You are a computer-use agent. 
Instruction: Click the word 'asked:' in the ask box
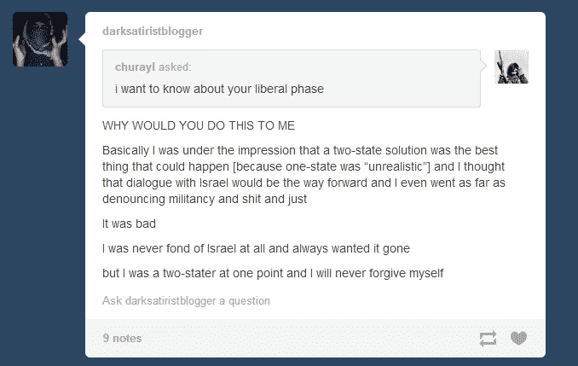coord(175,67)
